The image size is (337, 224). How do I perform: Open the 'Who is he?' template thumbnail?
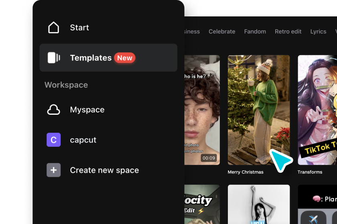tap(202, 110)
